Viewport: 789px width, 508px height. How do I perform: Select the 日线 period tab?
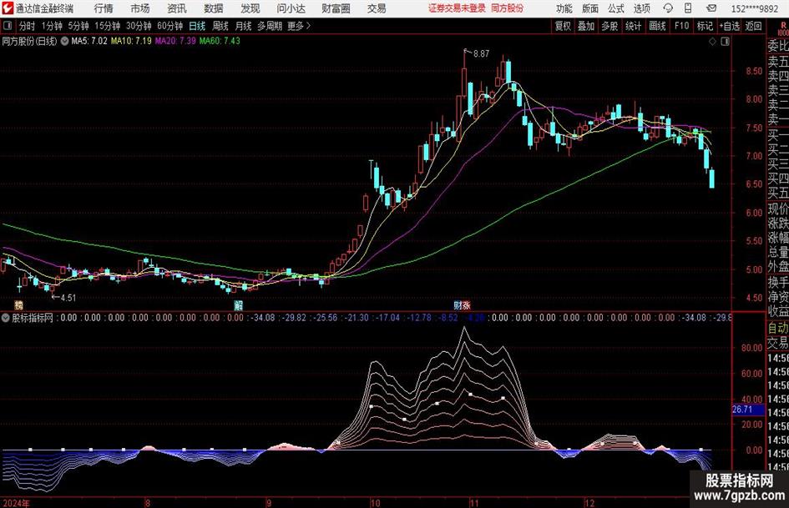197,26
